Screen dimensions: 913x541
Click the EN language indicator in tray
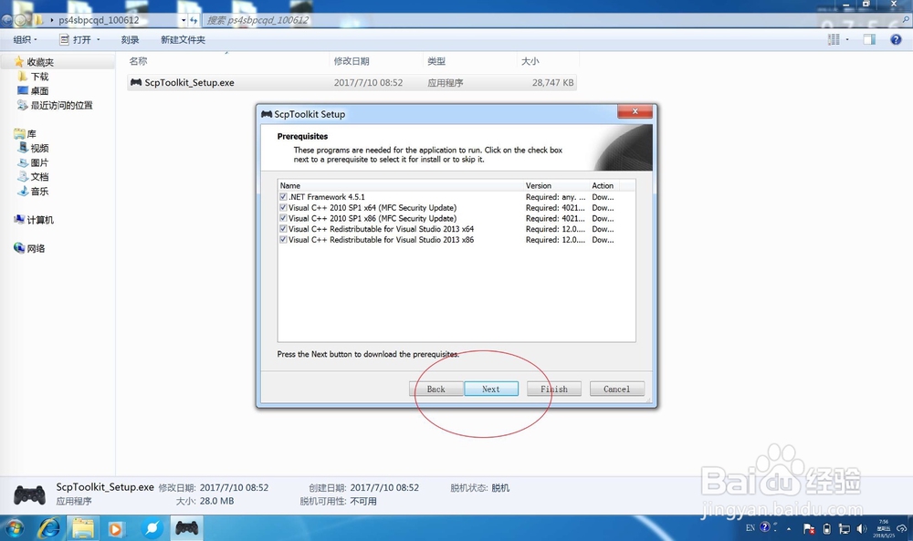click(750, 528)
